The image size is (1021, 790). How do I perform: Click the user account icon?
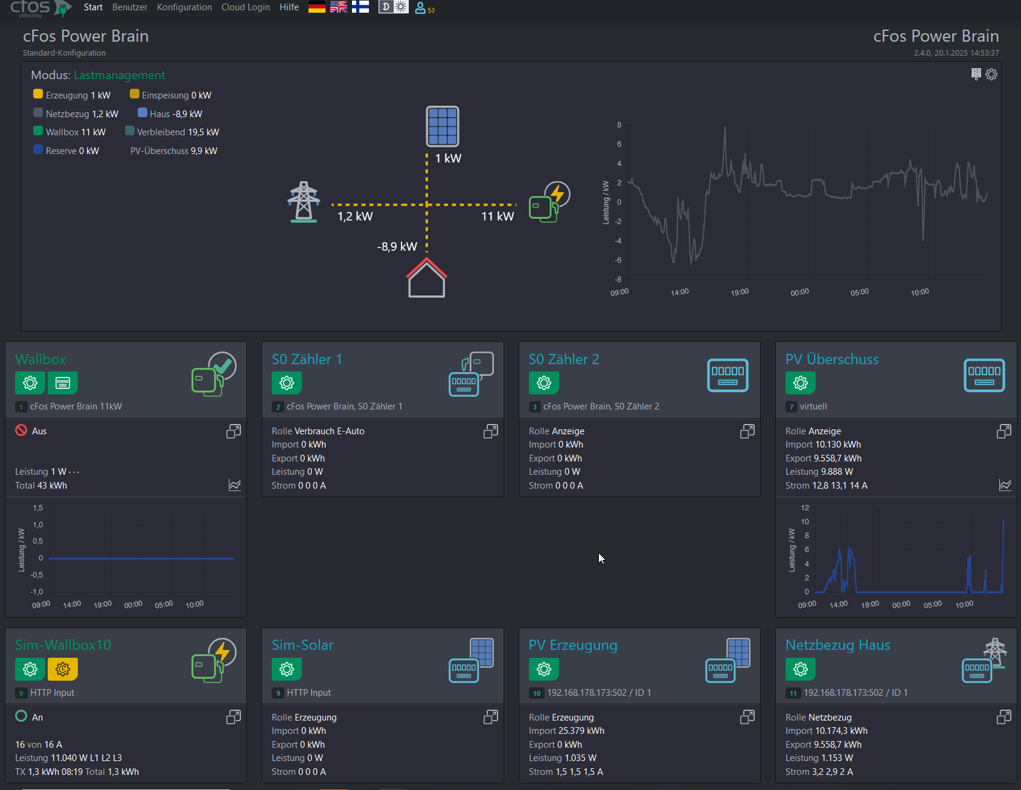click(x=420, y=8)
